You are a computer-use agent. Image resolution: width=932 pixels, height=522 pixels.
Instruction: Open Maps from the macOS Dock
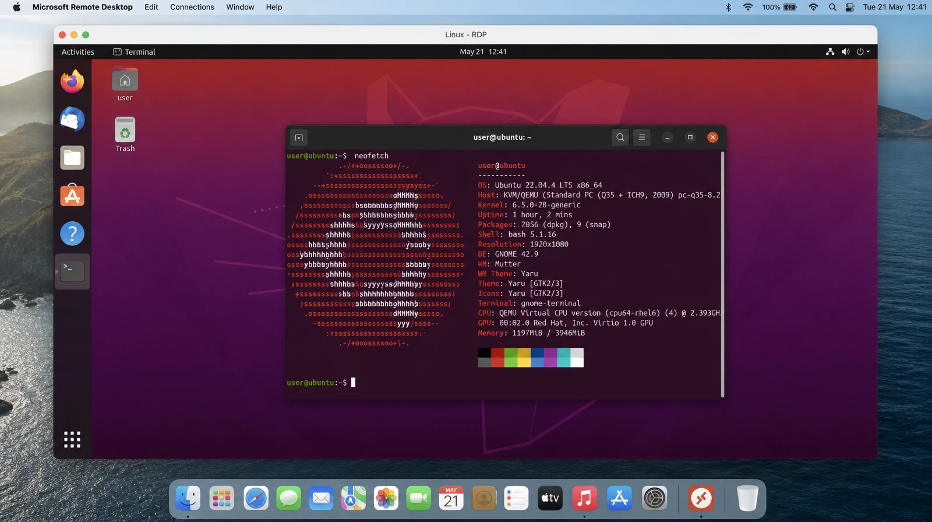[354, 498]
